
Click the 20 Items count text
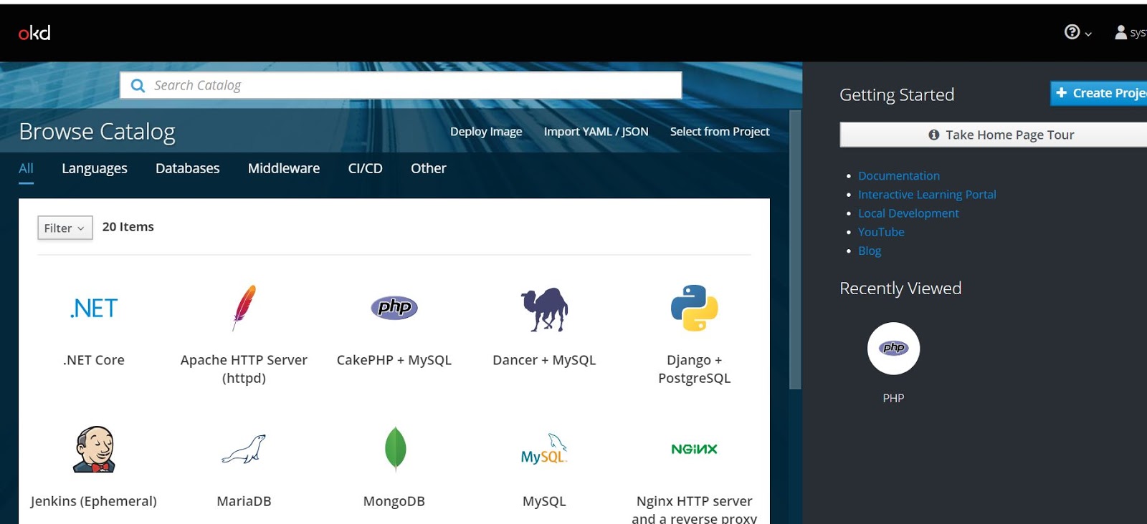pos(128,227)
